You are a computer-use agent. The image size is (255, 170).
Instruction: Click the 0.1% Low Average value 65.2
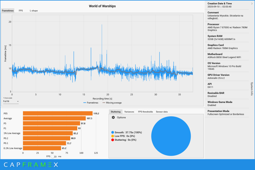coord(64,148)
